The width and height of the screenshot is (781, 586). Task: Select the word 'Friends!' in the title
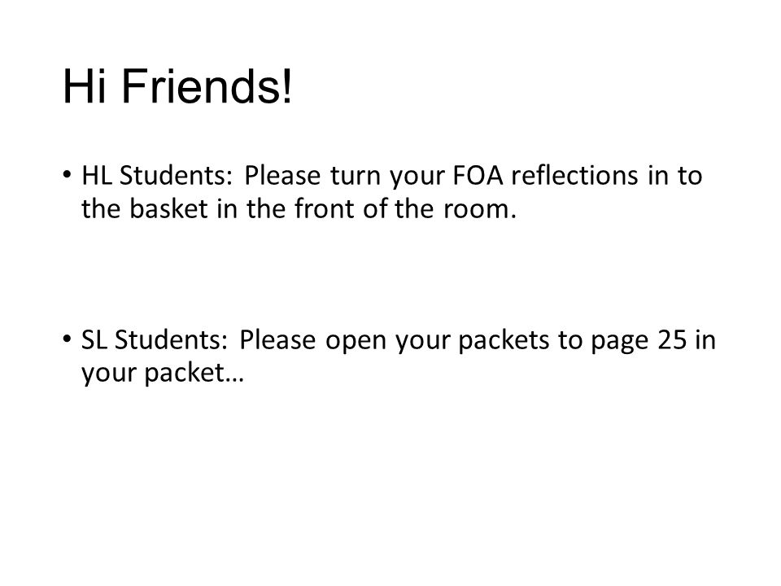[x=207, y=85]
